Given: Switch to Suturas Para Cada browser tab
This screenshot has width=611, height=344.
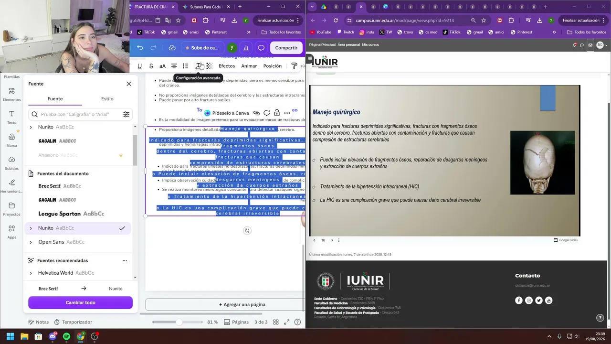Looking at the screenshot, I should click(205, 7).
